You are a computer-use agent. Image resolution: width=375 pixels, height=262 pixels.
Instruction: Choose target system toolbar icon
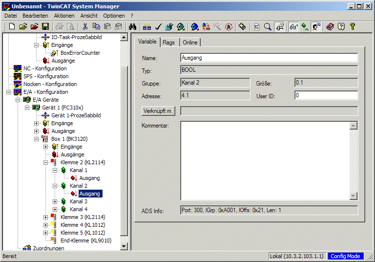point(242,26)
